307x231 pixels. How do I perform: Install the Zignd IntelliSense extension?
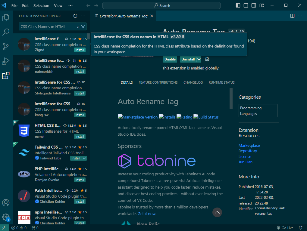[80, 50]
